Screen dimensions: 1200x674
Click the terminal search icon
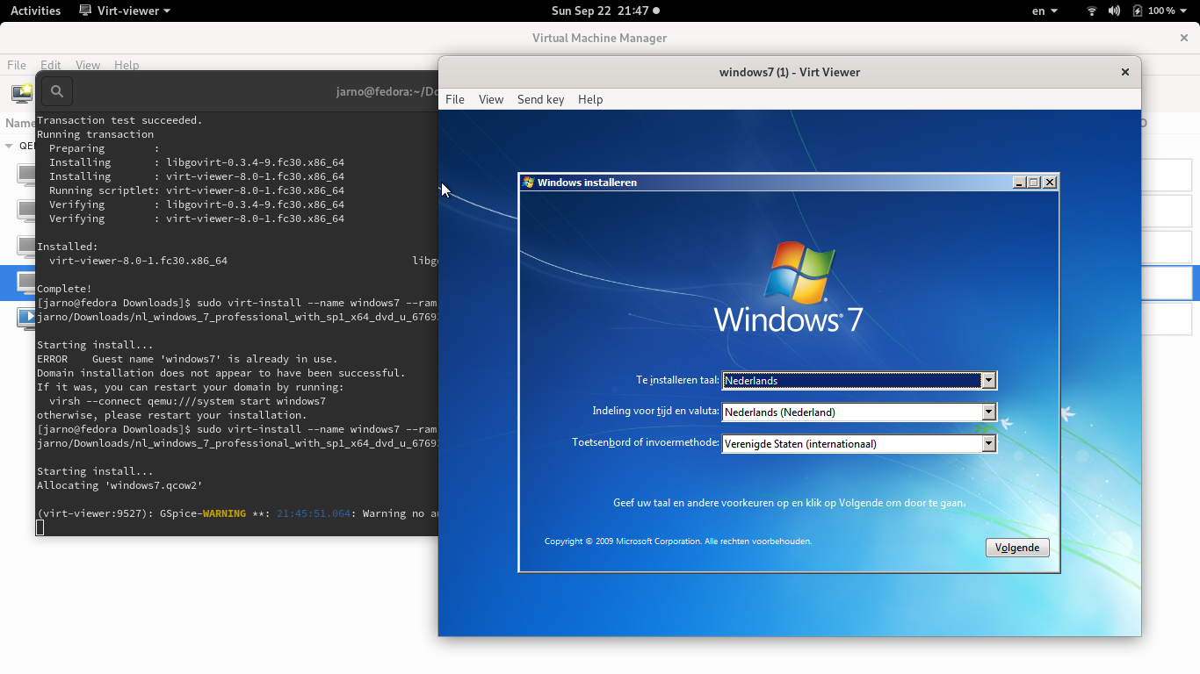pyautogui.click(x=57, y=91)
